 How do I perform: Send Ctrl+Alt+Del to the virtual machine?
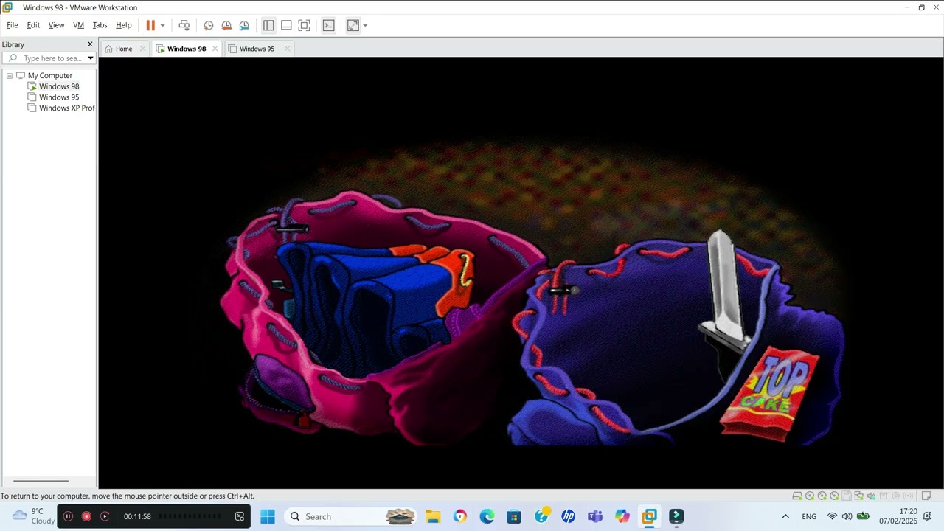tap(184, 25)
